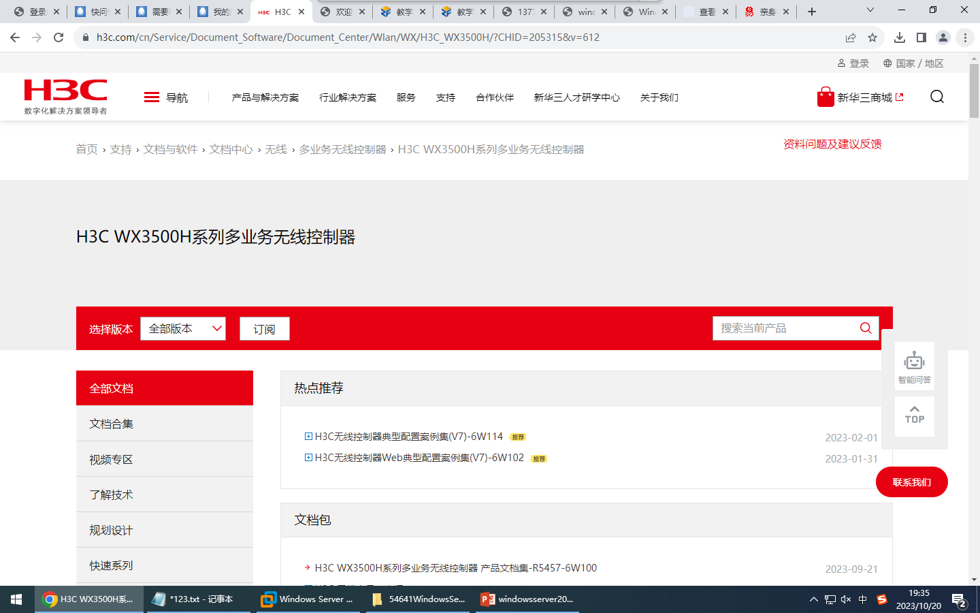Image resolution: width=980 pixels, height=613 pixels.
Task: Open the 全部版本 version dropdown
Action: pyautogui.click(x=183, y=328)
